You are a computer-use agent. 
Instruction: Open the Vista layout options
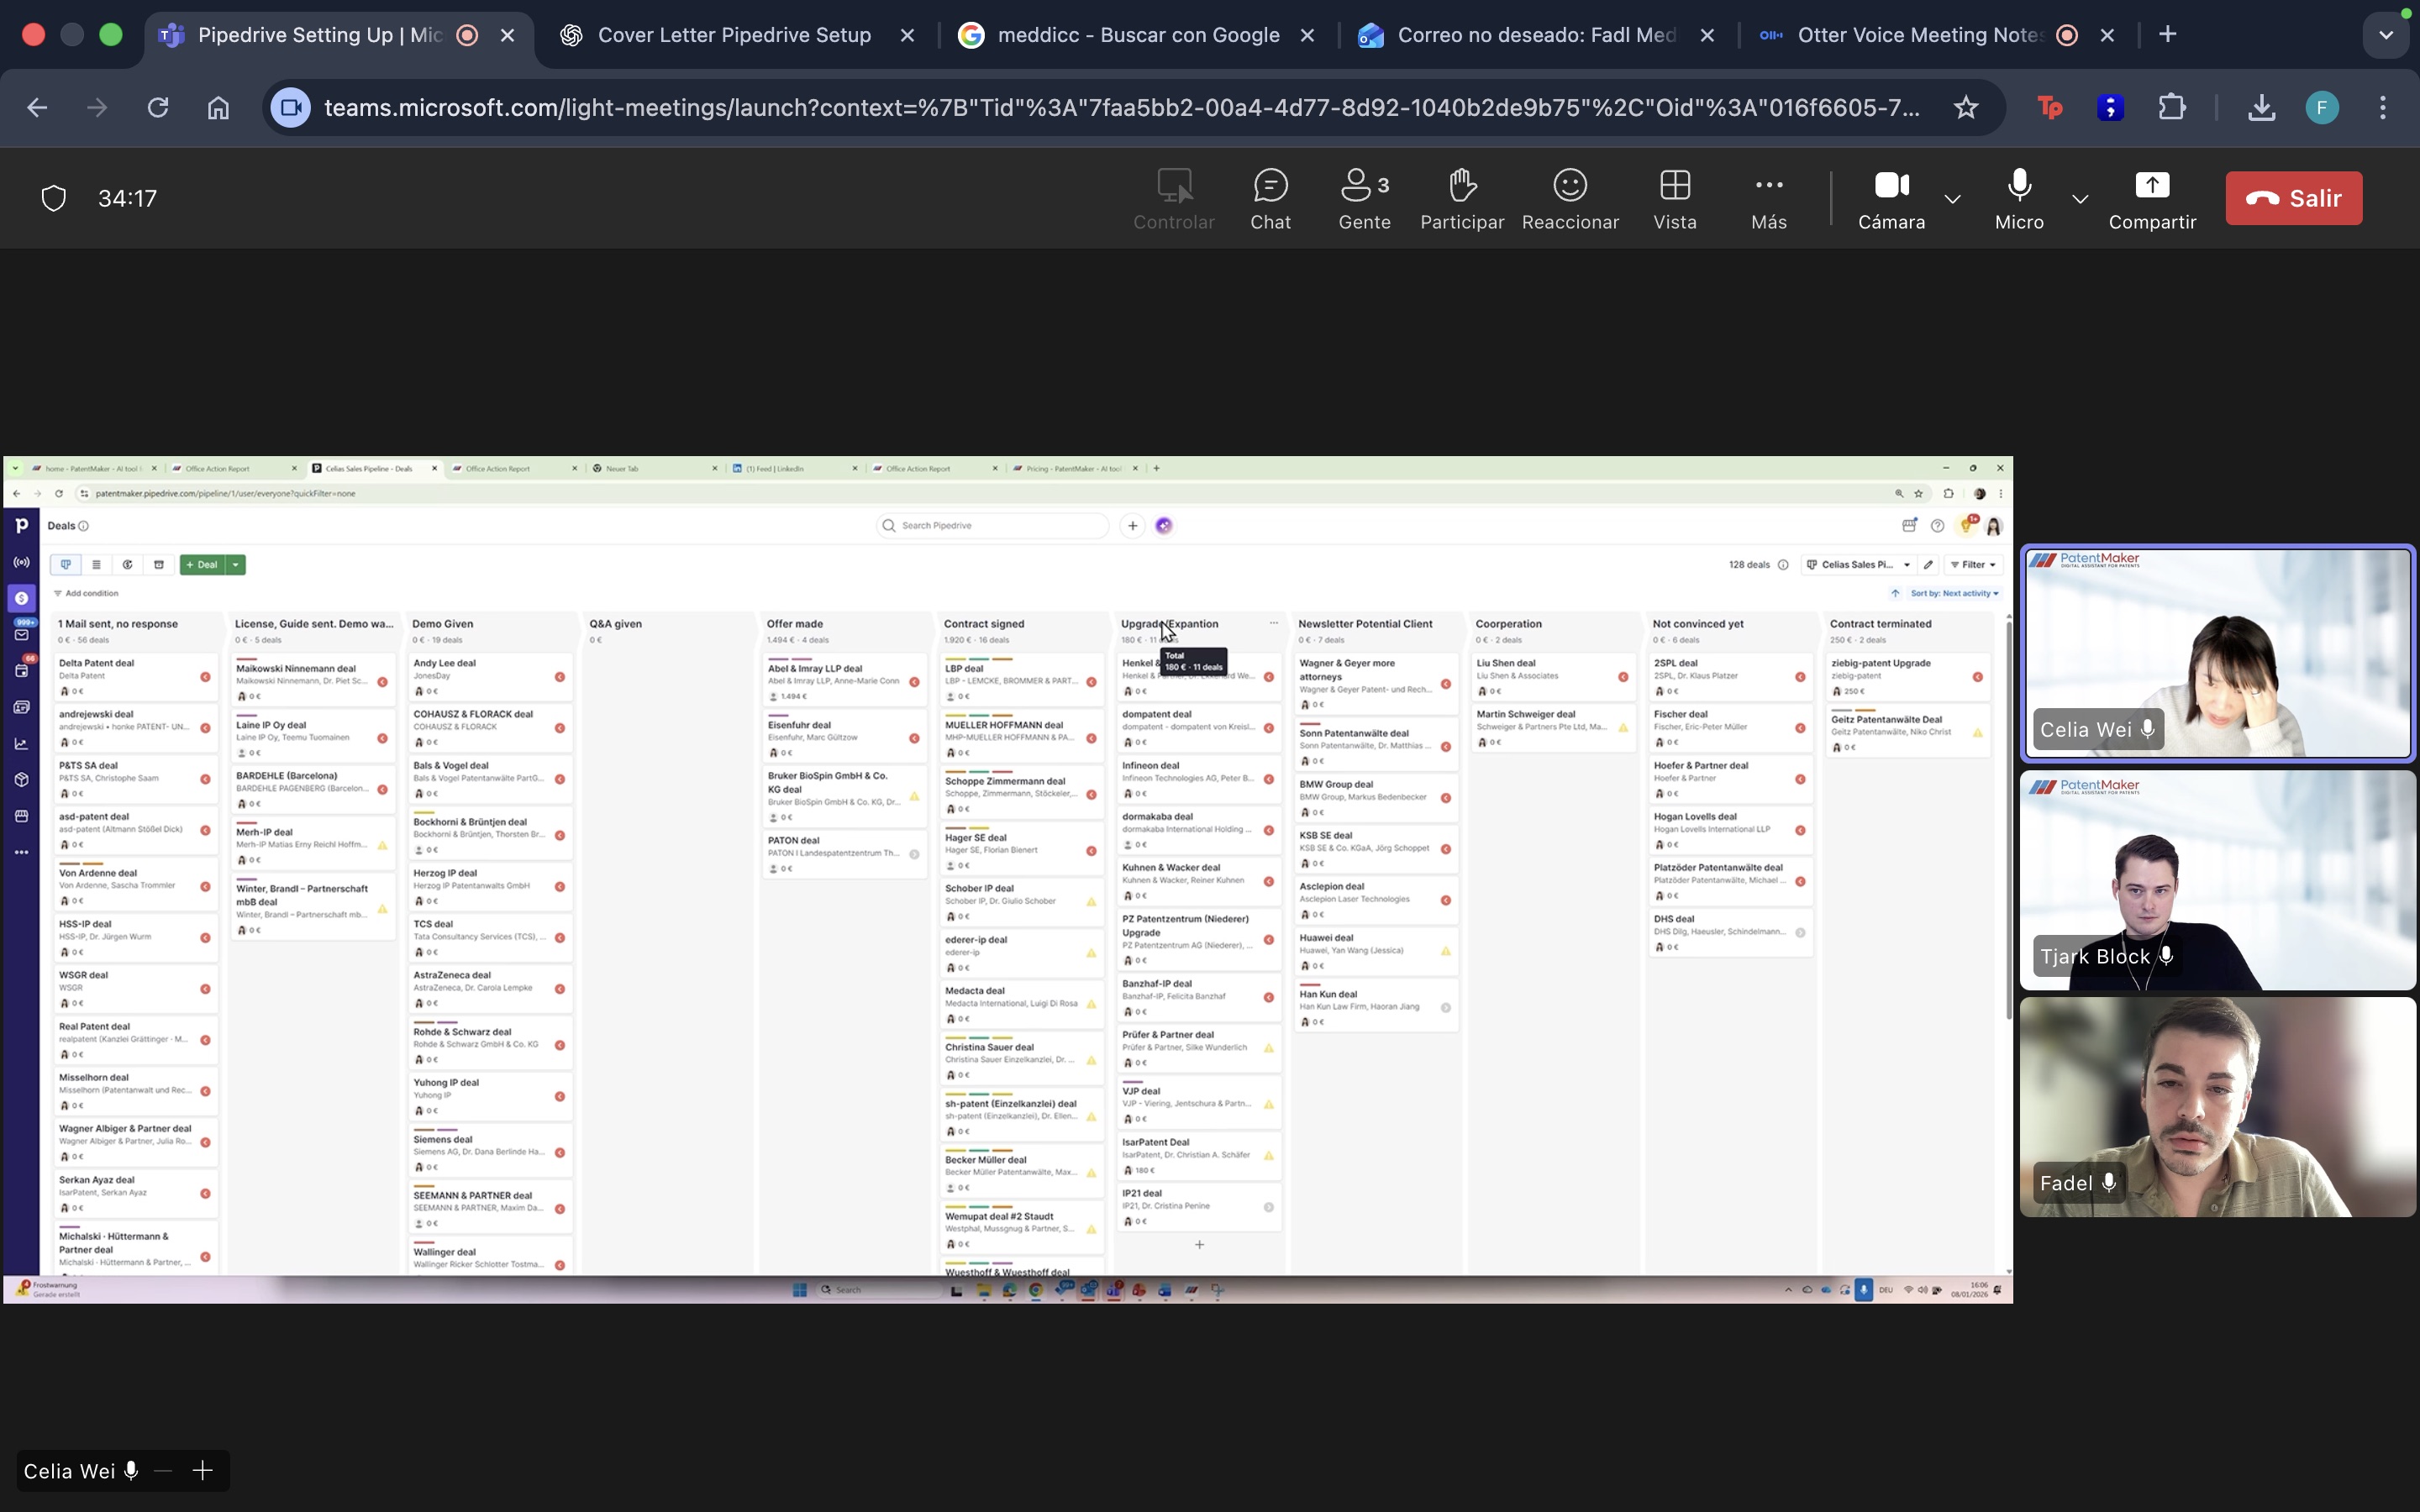pyautogui.click(x=1675, y=199)
